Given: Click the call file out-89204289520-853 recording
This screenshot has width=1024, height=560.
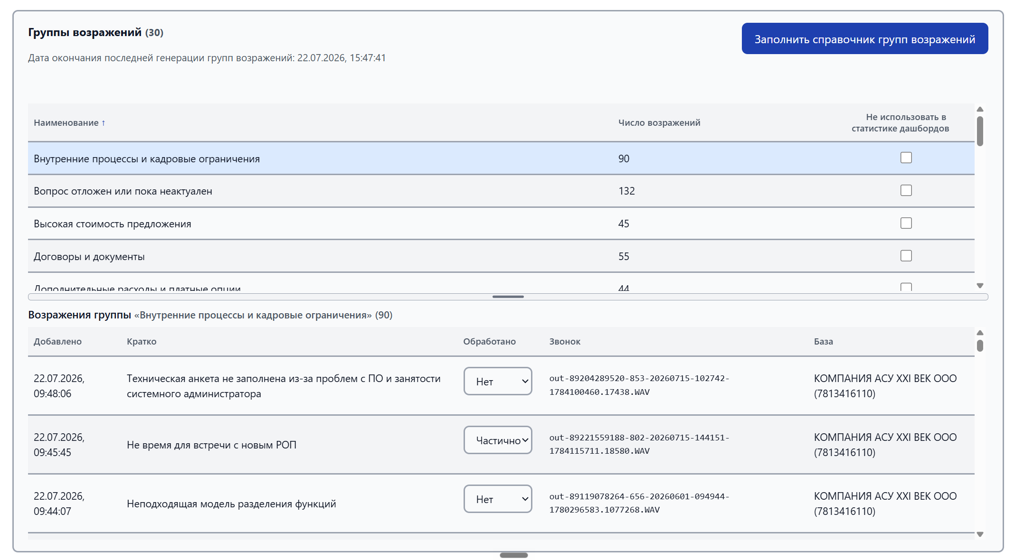Looking at the screenshot, I should coord(639,385).
